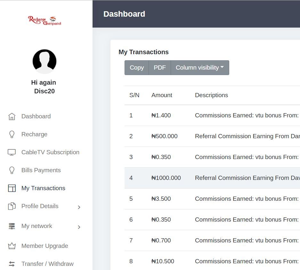Go to CableTV Subscription
This screenshot has height=270, width=300.
click(50, 152)
